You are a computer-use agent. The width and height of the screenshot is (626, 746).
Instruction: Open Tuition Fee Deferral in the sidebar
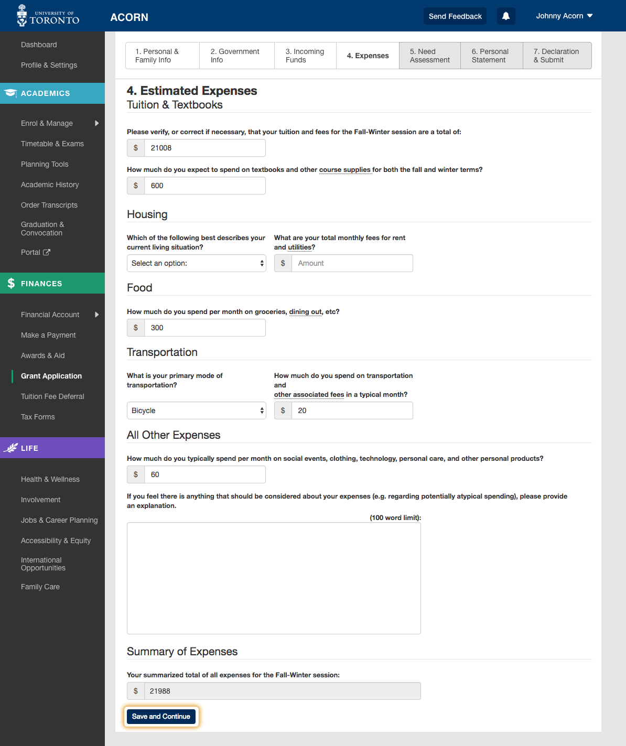click(52, 396)
